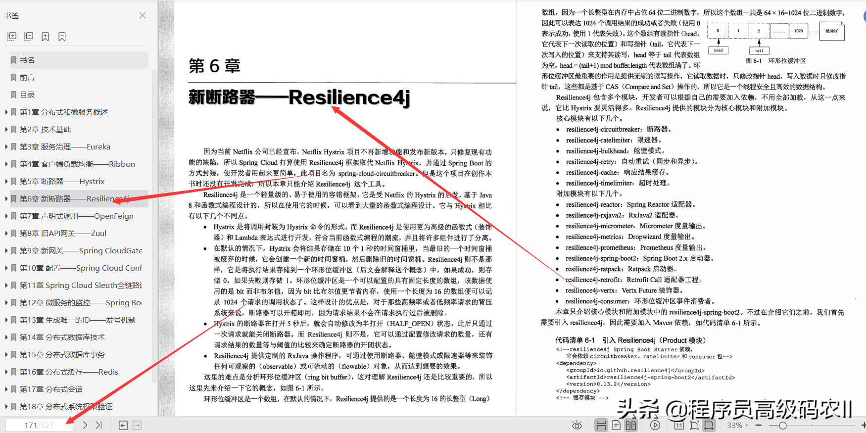
Task: Close the 书签 bookmarks panel
Action: (x=143, y=15)
